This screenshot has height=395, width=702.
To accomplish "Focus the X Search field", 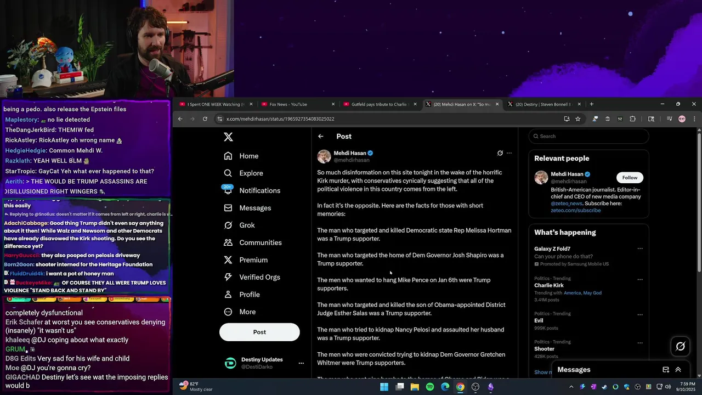I will tap(588, 136).
